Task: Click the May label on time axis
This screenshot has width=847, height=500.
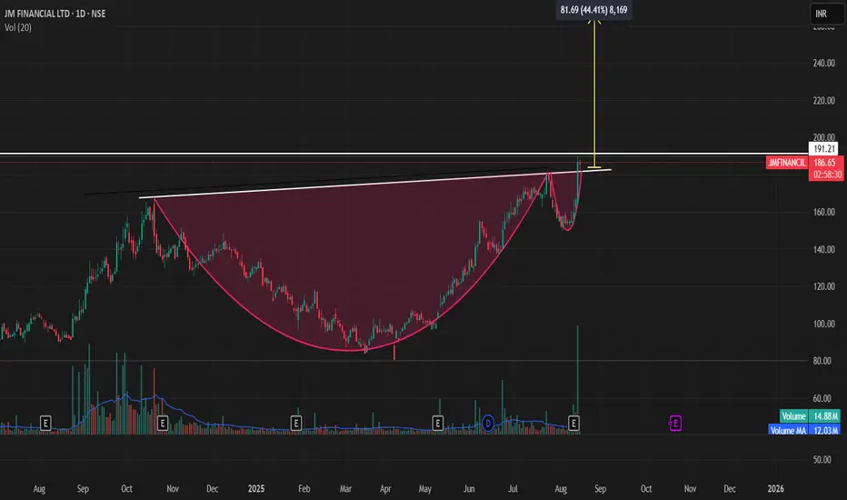Action: 425,489
